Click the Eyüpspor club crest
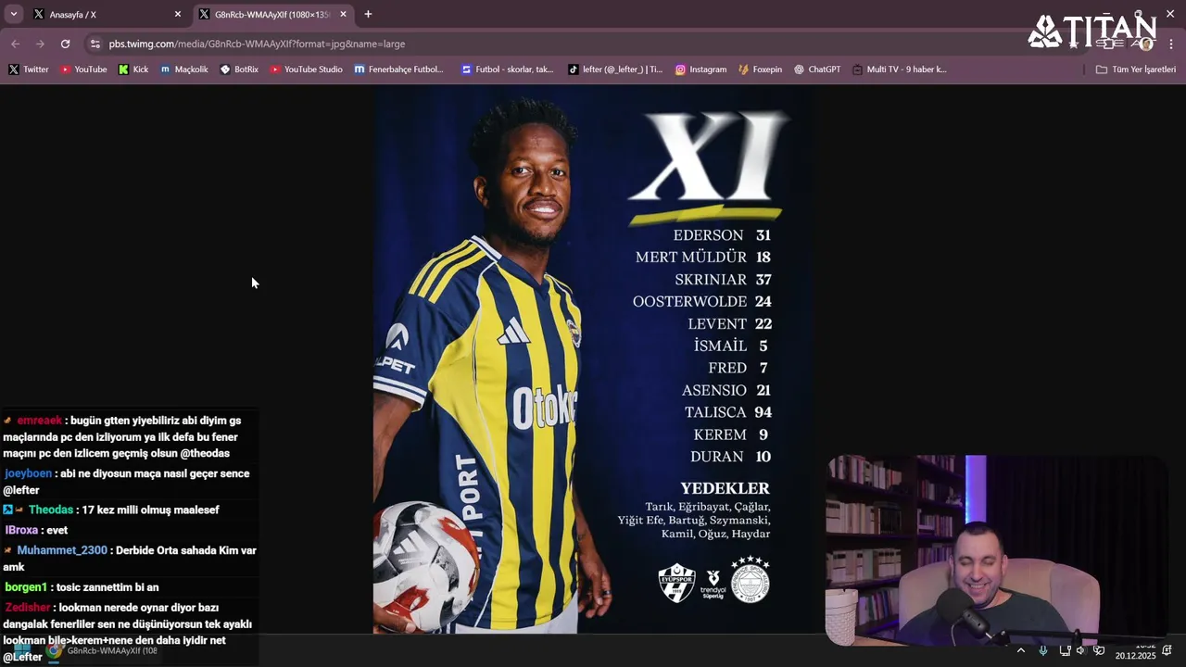Screen dimensions: 1186x667 click(676, 583)
